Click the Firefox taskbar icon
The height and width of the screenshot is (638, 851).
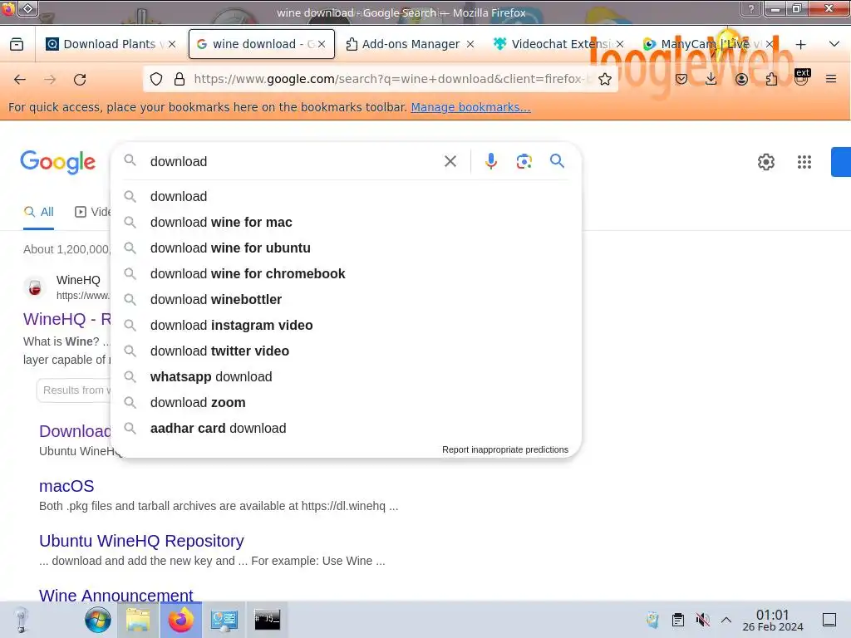[x=180, y=620]
